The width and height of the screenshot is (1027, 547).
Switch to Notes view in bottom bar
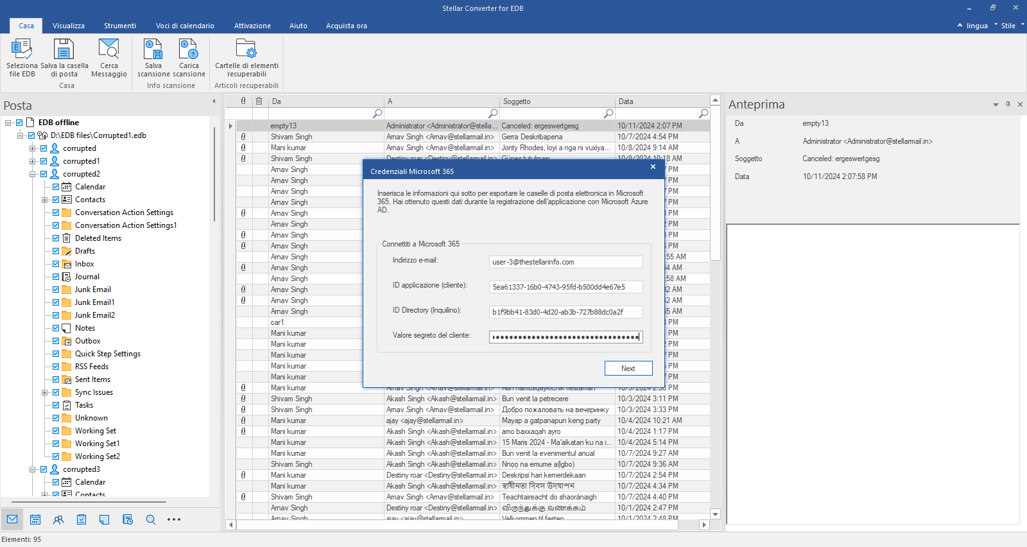tap(105, 519)
